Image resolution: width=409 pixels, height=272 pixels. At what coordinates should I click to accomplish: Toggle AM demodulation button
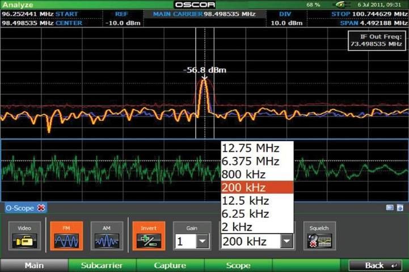point(107,236)
